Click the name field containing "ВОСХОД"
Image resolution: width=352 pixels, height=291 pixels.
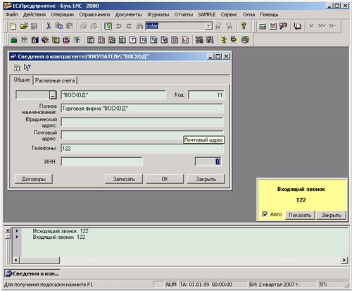113,95
